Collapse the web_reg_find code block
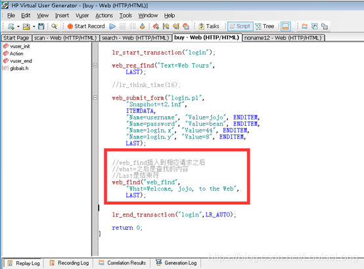Image resolution: width=364 pixels, height=269 pixels. coord(95,65)
